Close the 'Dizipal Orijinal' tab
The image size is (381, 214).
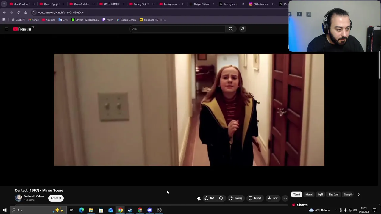[x=213, y=4]
